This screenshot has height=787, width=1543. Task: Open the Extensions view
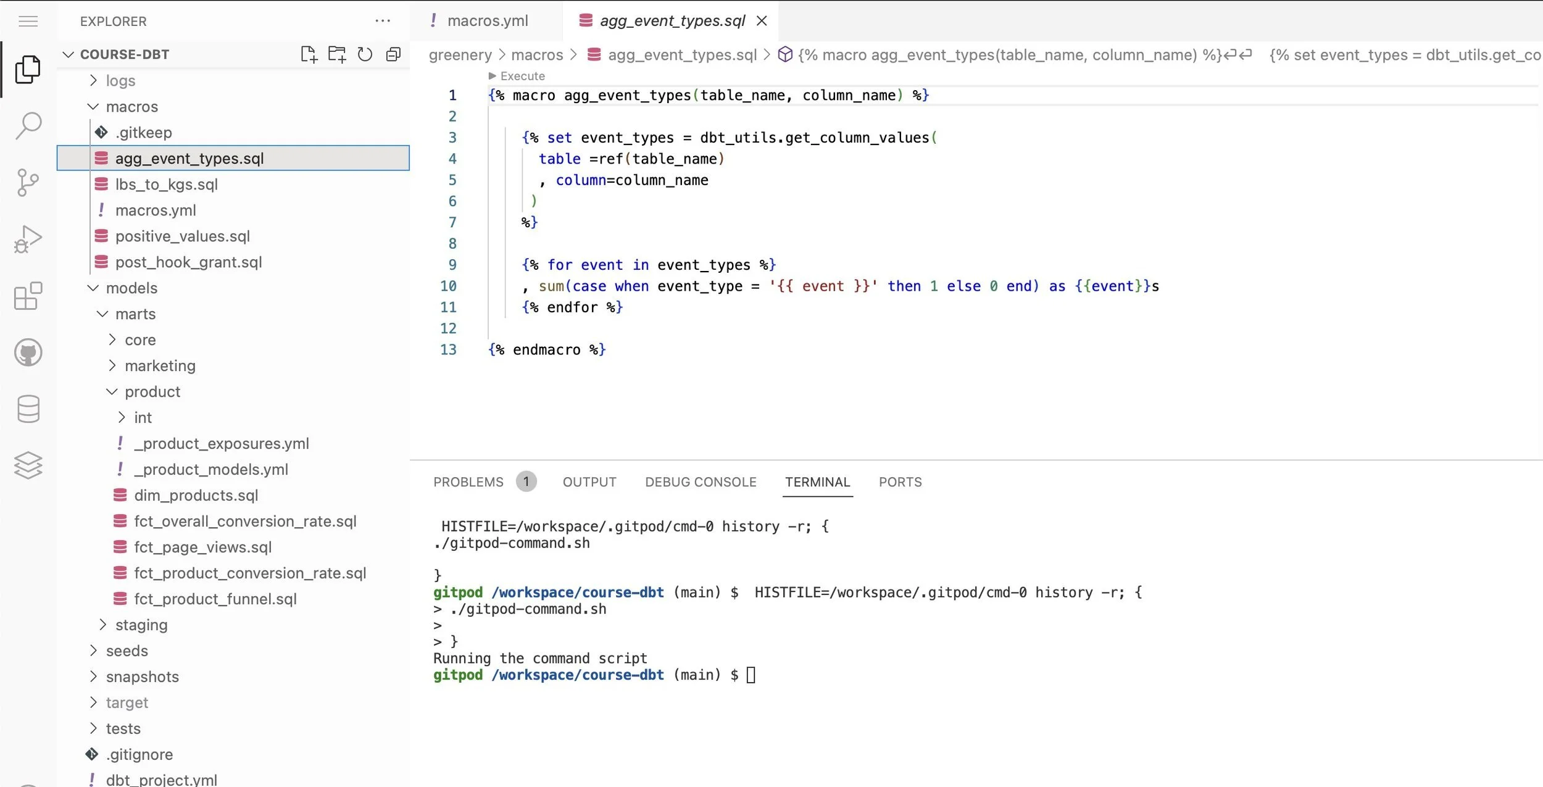pyautogui.click(x=28, y=296)
